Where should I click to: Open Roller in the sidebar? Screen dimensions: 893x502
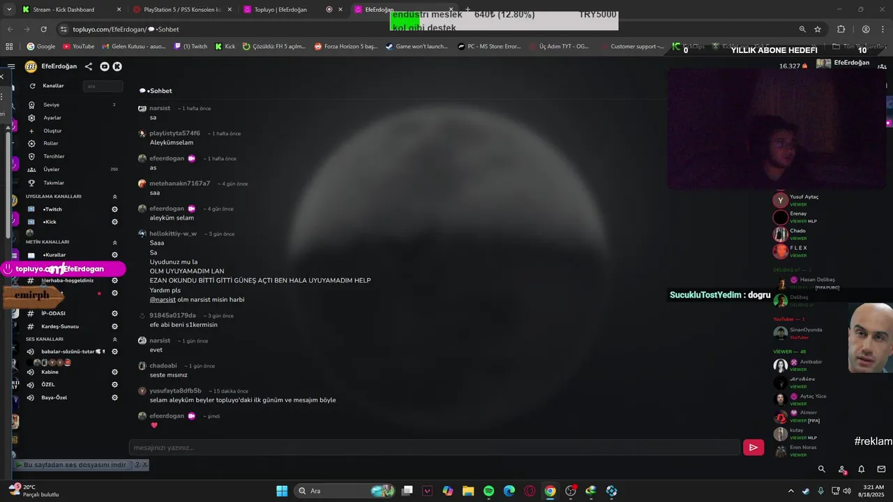click(x=51, y=144)
